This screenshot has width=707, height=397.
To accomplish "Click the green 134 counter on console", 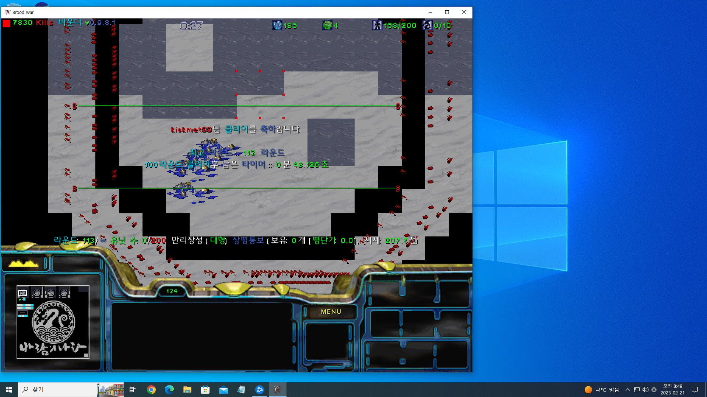I will click(172, 291).
